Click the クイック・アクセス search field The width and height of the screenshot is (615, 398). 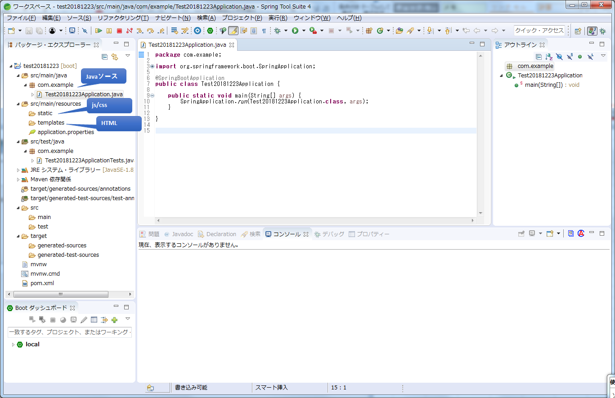click(539, 31)
